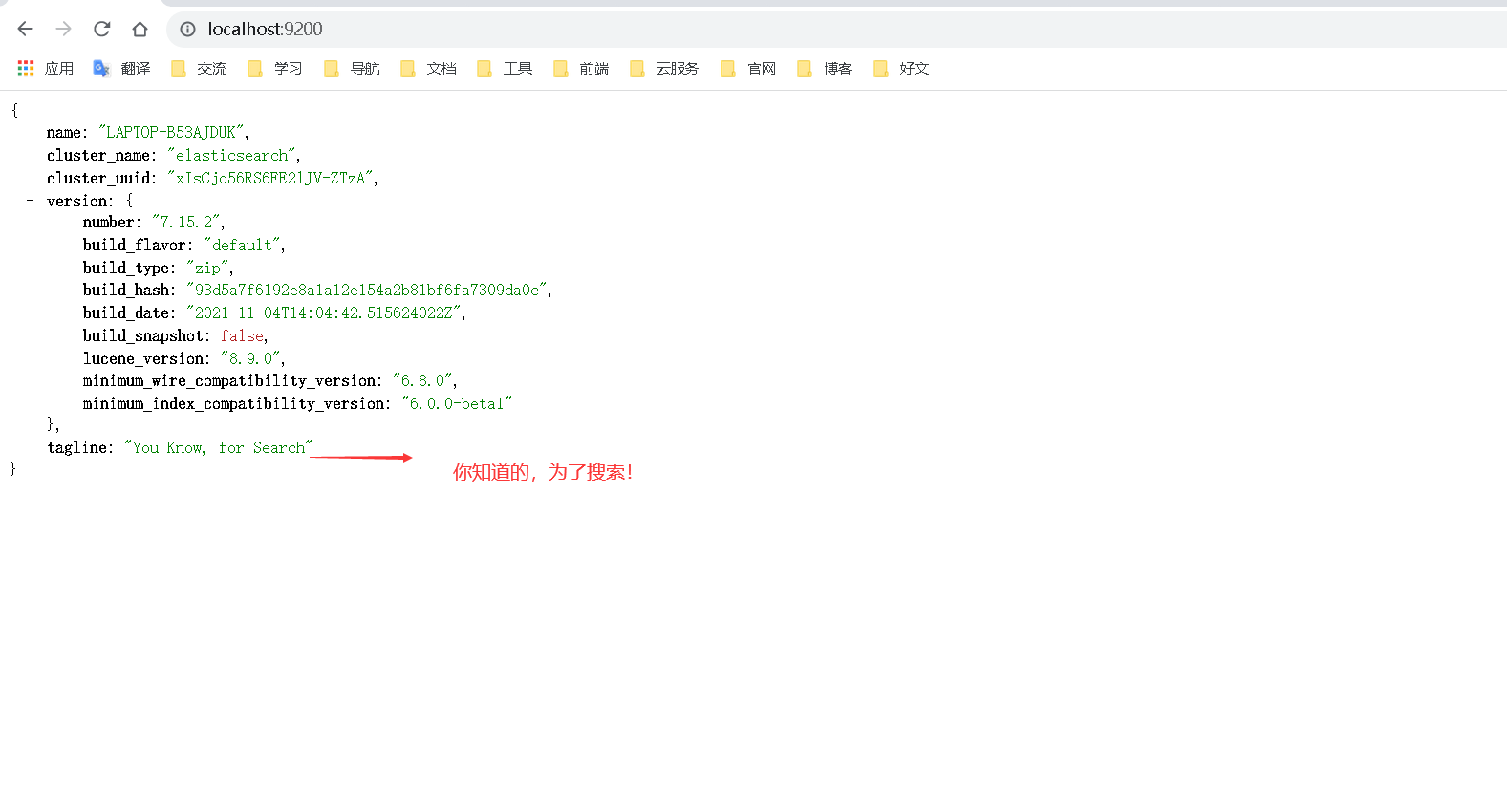Open the 翻译 translate bookmark
Viewport: 1507px width, 797px height.
[121, 69]
